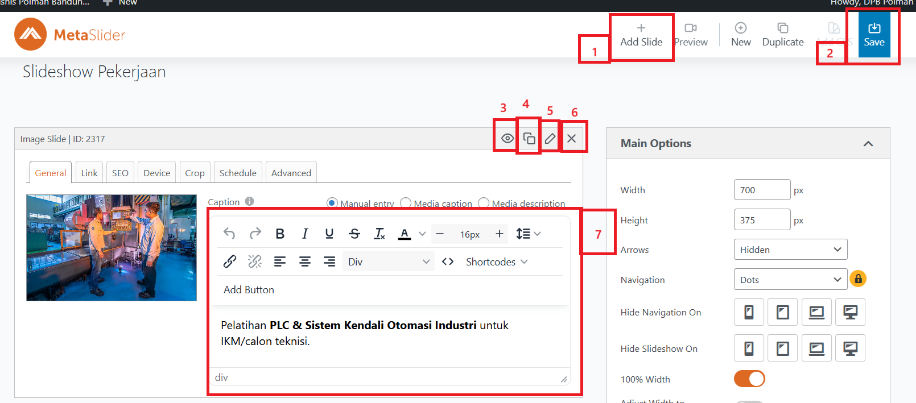Click Add Slide in the toolbar

(641, 35)
